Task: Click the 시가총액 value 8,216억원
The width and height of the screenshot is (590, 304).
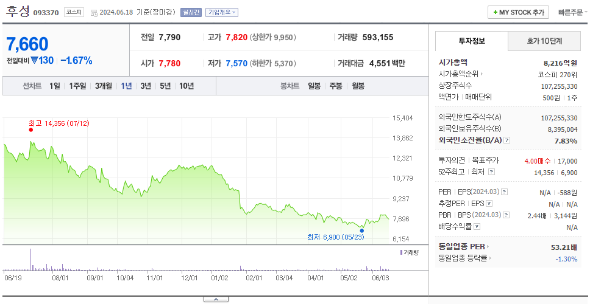Action: click(x=560, y=63)
